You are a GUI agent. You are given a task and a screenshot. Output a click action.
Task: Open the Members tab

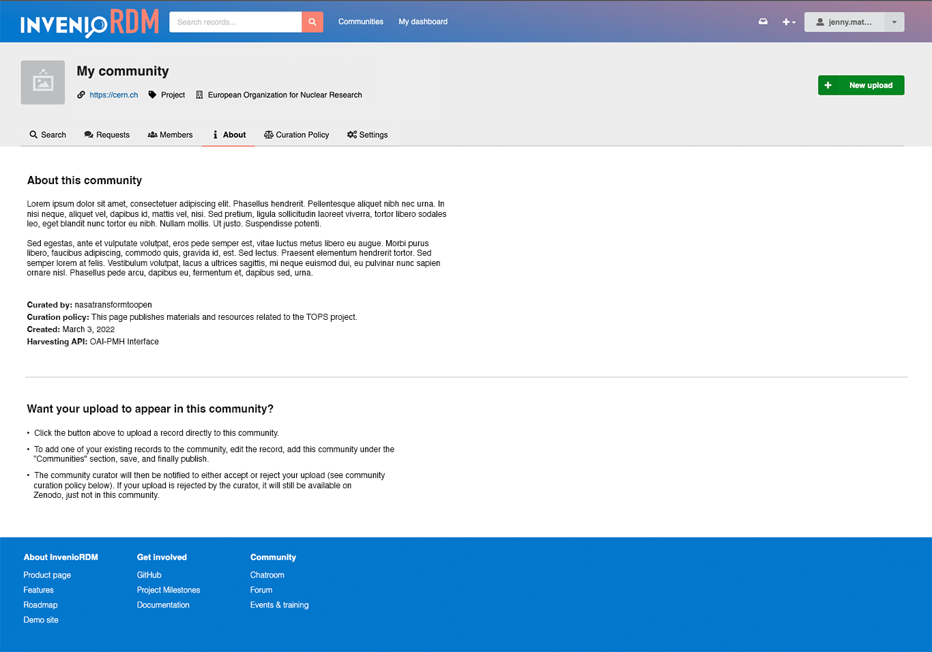(170, 134)
